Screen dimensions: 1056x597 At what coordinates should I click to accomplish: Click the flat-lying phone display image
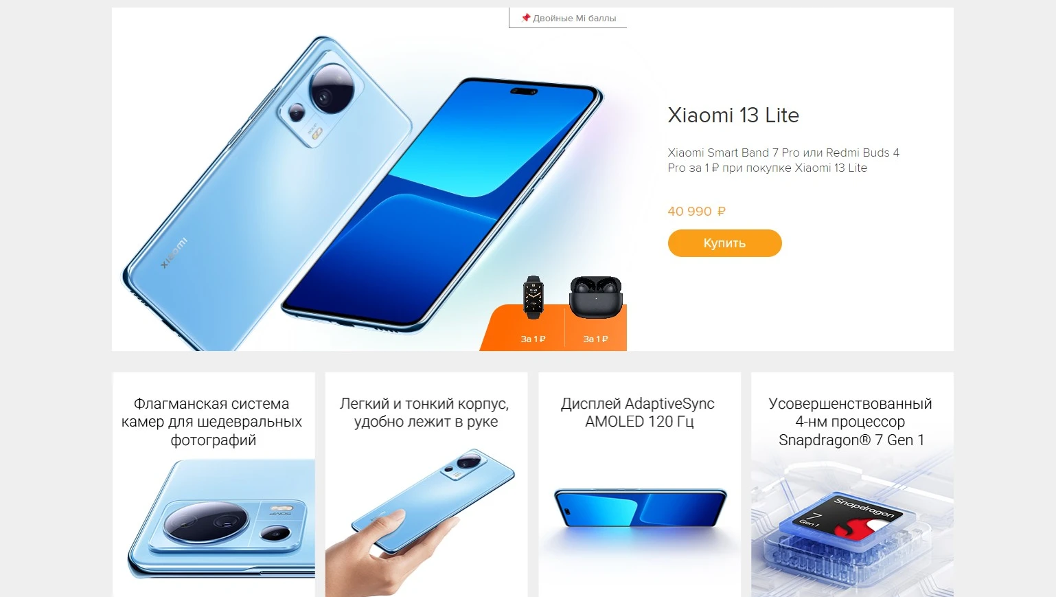640,509
